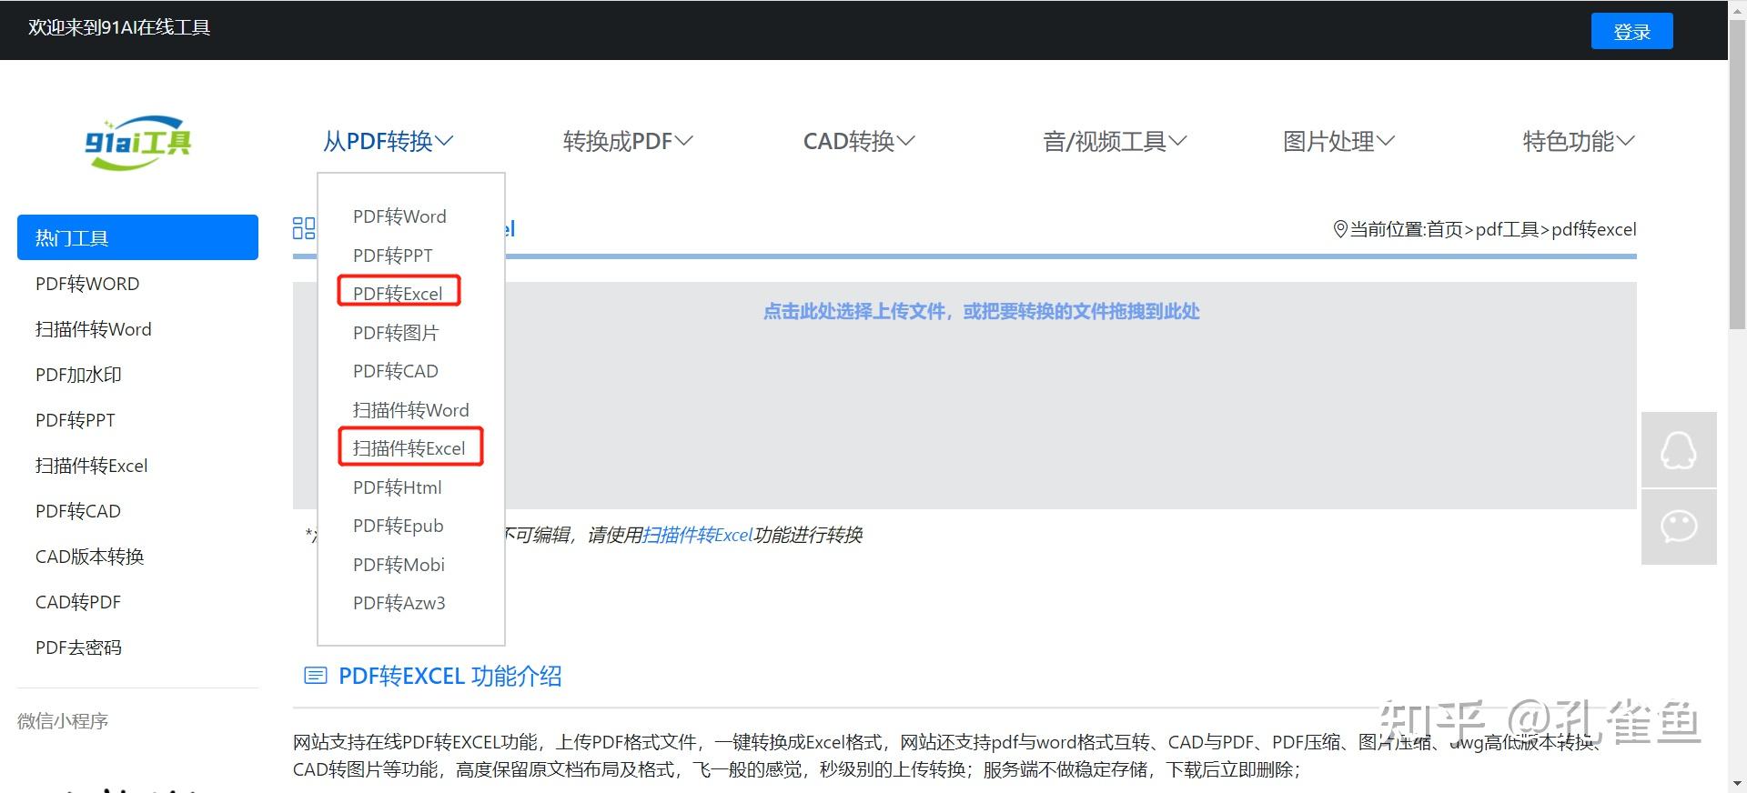Expand the 从PDF转换 dropdown menu

pyautogui.click(x=388, y=141)
